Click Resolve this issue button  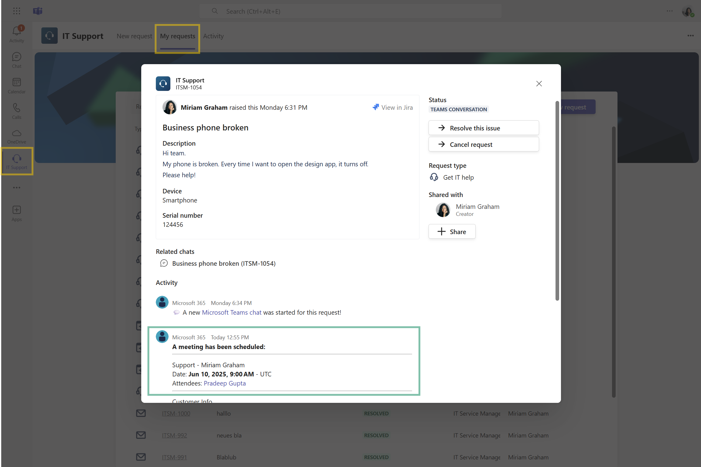[484, 128]
